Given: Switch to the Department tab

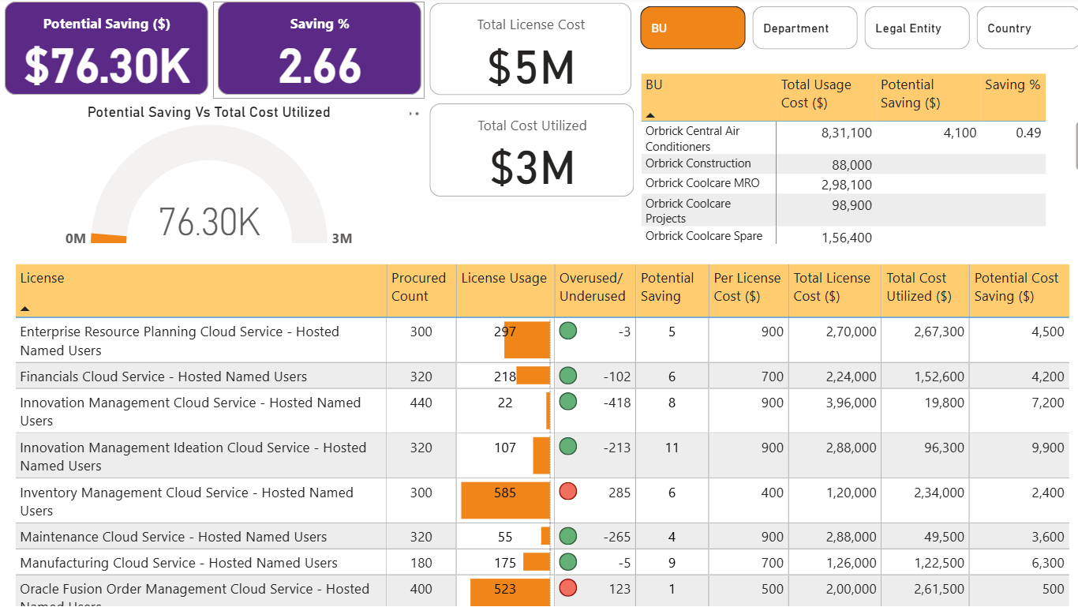Looking at the screenshot, I should point(805,28).
